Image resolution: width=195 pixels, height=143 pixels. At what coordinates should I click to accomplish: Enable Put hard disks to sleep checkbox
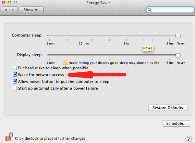(15, 68)
